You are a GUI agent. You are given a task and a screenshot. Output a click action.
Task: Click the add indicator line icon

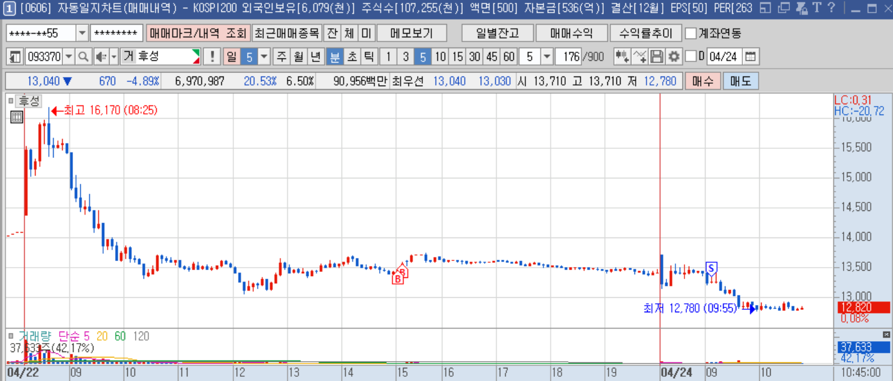point(640,57)
